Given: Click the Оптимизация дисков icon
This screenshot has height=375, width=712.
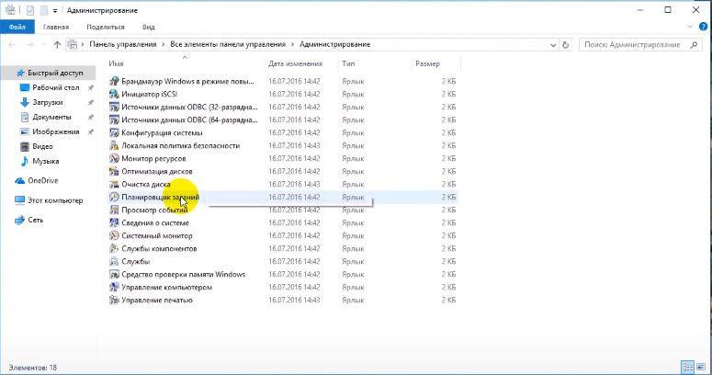Looking at the screenshot, I should 114,171.
